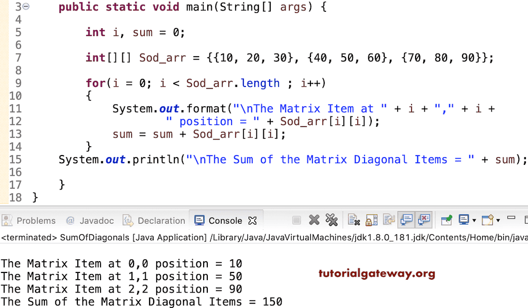The width and height of the screenshot is (528, 308).
Task: Click the grayed Terminate icon
Action: click(x=296, y=220)
